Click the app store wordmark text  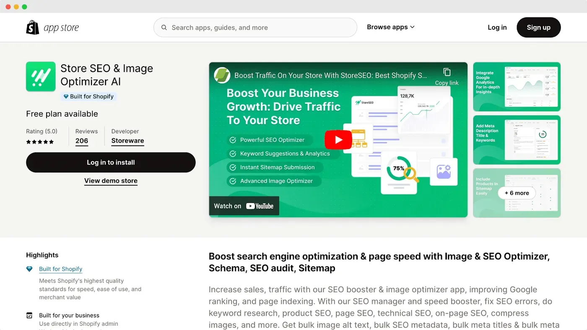[x=61, y=28]
